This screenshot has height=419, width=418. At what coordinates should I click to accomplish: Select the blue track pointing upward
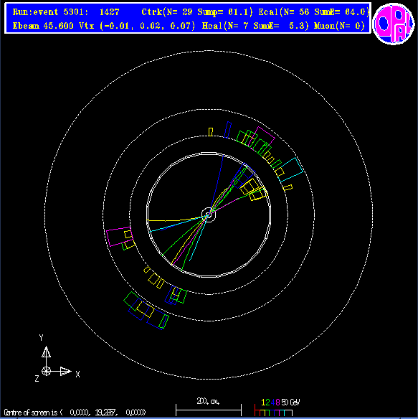[217, 184]
